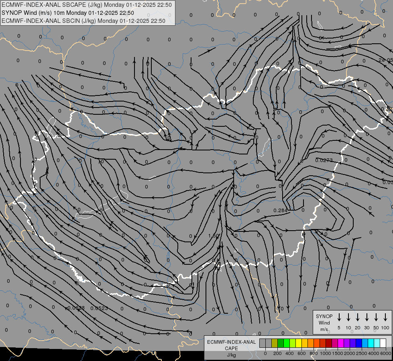This screenshot has width=393, height=361.
Task: Click the 30 speed label in wind legend
Action: coord(367,328)
